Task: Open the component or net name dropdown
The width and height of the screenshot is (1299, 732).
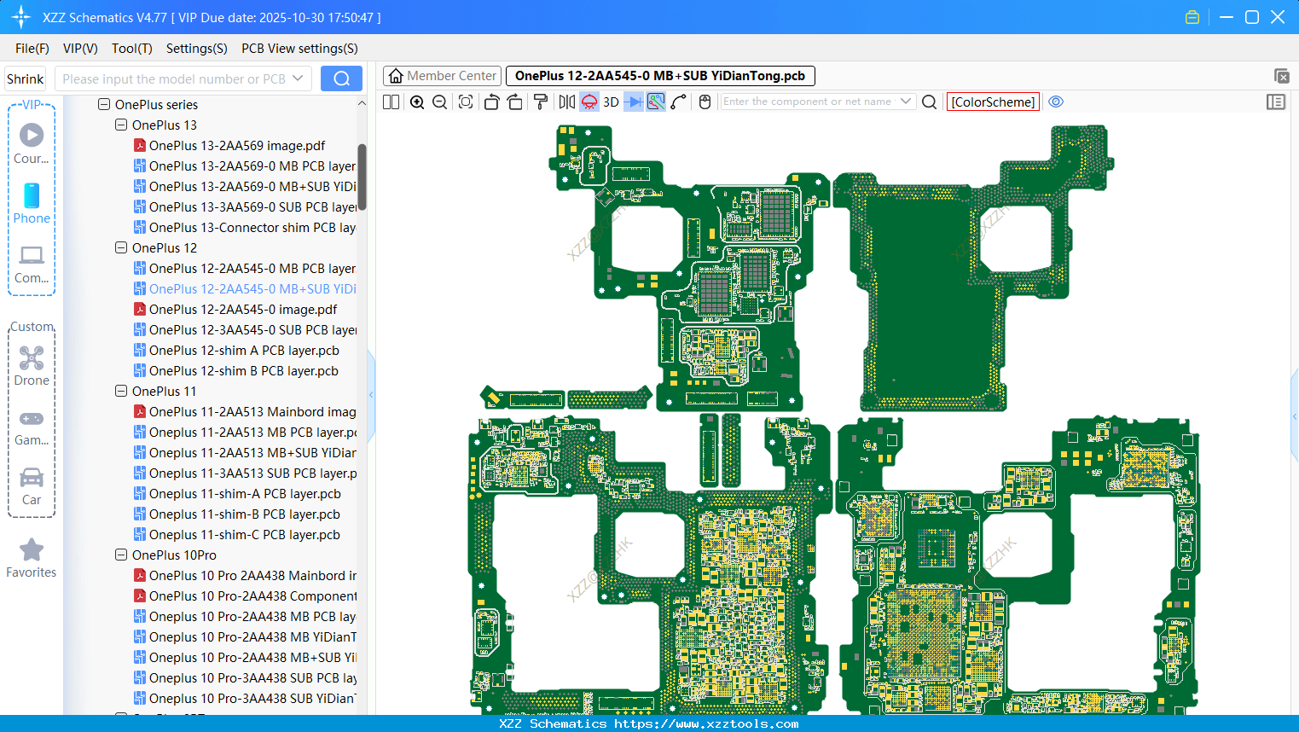Action: (x=905, y=102)
